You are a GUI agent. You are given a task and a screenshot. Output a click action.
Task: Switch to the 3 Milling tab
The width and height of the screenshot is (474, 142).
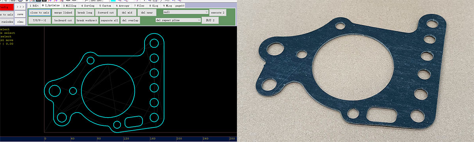click(x=70, y=6)
